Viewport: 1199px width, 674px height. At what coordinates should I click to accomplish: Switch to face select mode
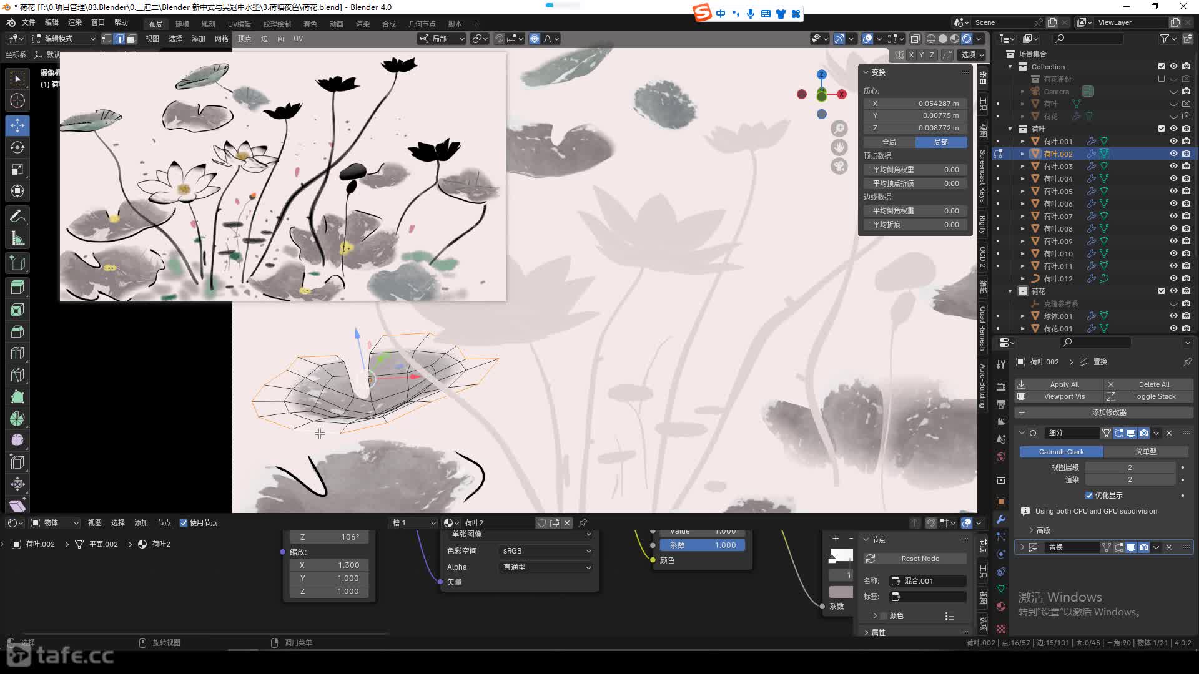[x=131, y=39]
